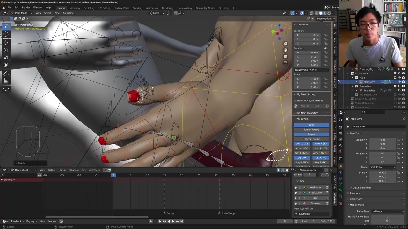Hide Male_Arm using its eye icon
Viewport: 408px width, 229px height.
tap(399, 82)
